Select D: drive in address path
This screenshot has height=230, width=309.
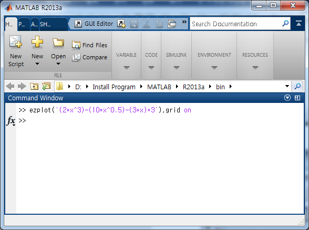(78, 87)
